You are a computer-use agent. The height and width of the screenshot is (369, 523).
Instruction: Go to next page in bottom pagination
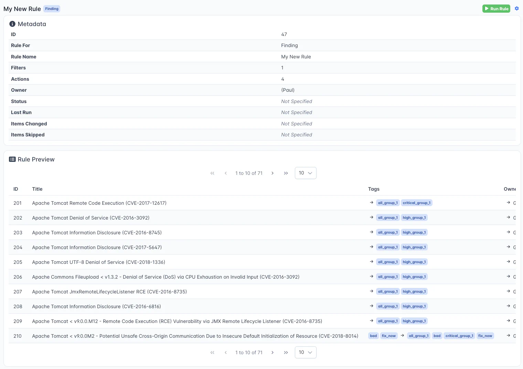point(273,353)
